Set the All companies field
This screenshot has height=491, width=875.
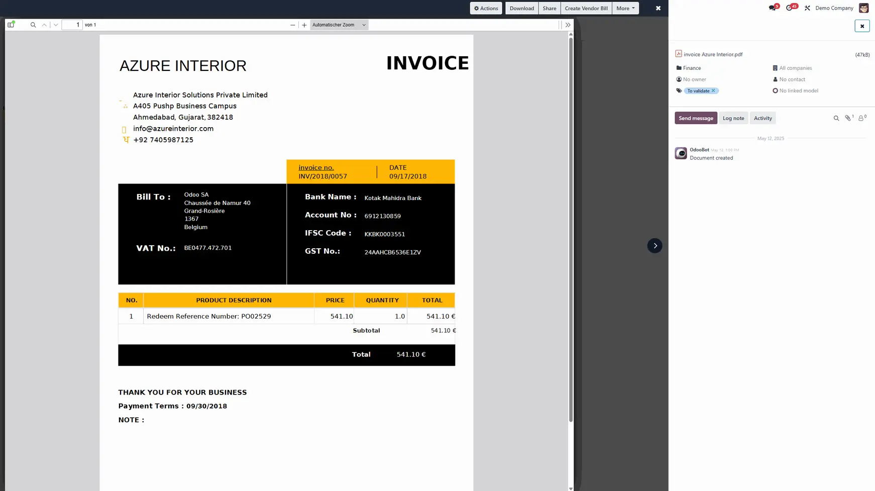(x=795, y=68)
